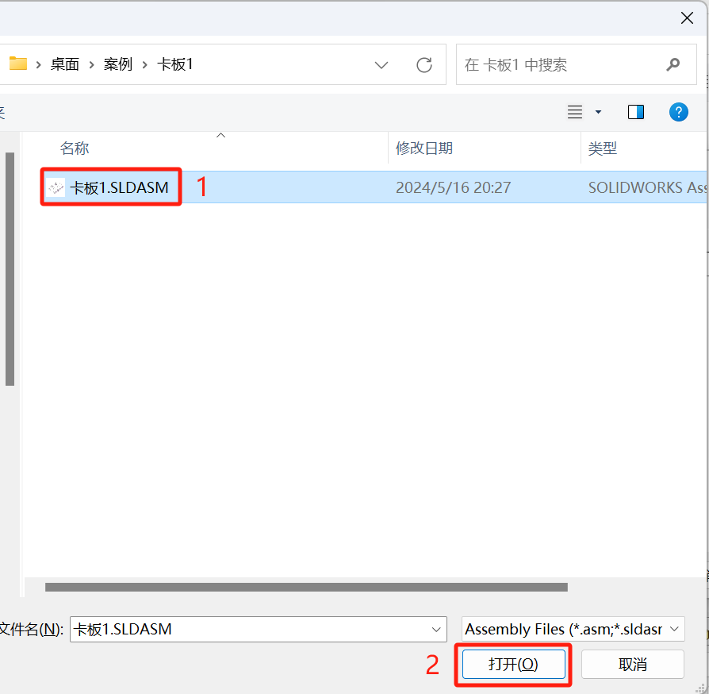Expand the chevron before 桌面 in the path

point(38,65)
